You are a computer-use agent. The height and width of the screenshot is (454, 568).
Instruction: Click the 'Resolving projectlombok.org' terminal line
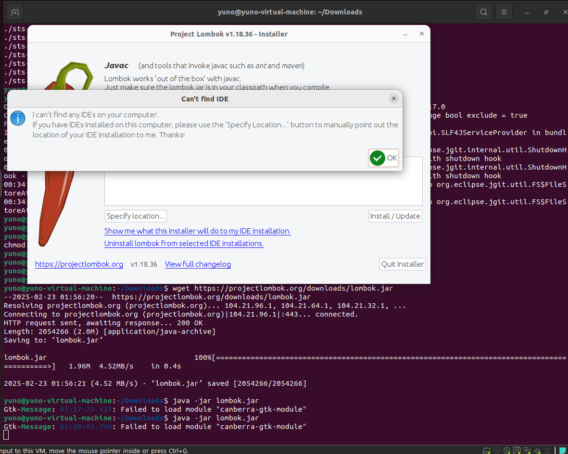pyautogui.click(x=205, y=306)
